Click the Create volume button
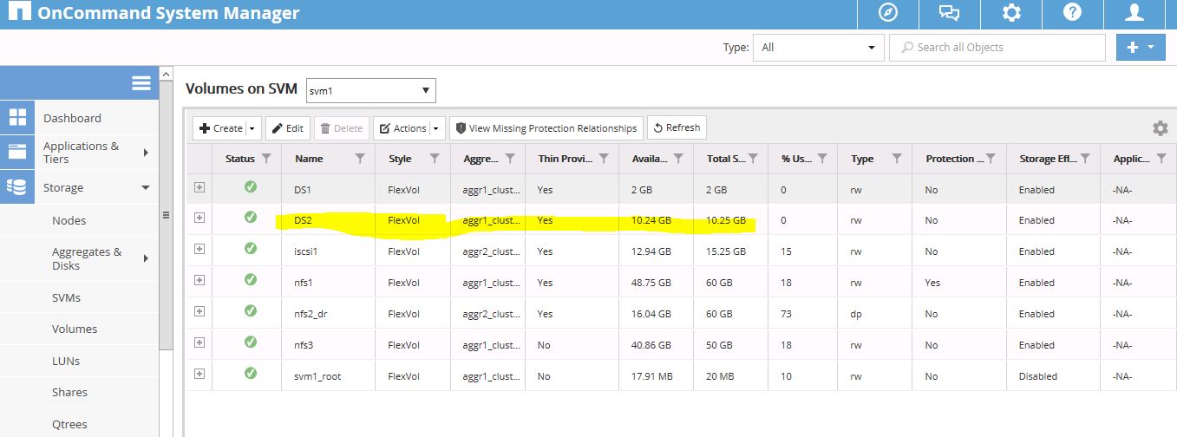The image size is (1177, 437). (x=220, y=128)
